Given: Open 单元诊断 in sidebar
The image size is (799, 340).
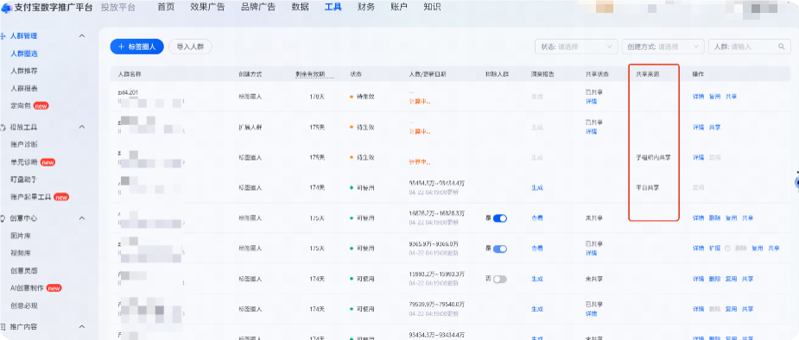Looking at the screenshot, I should click(24, 162).
